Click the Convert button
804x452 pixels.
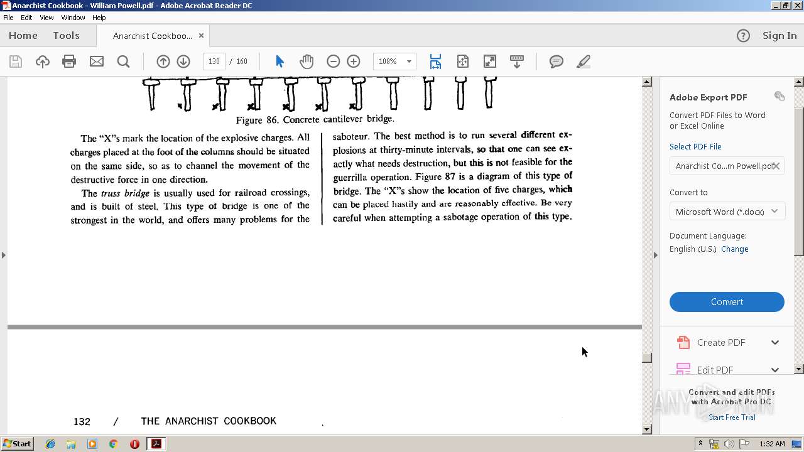click(727, 302)
